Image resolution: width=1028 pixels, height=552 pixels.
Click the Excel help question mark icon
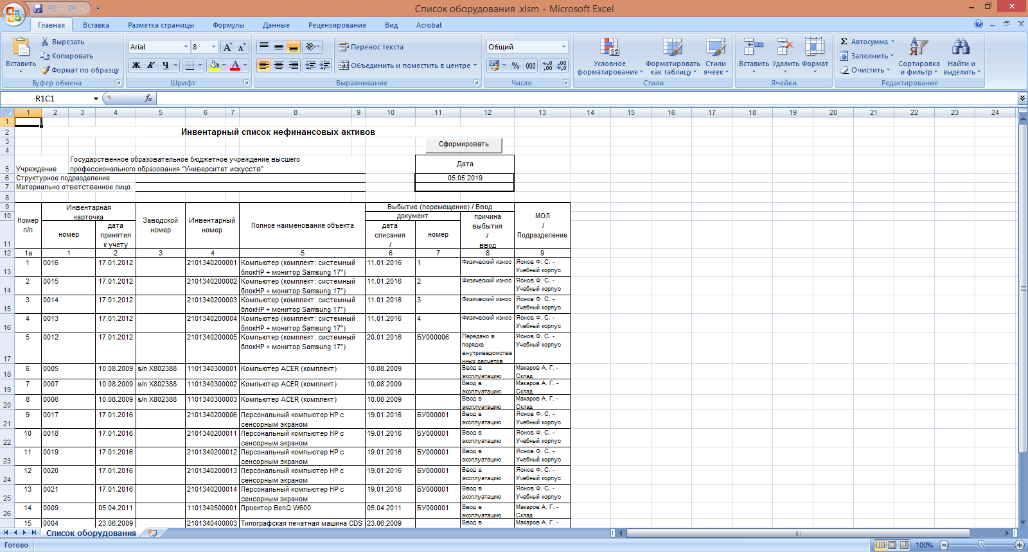(x=979, y=24)
